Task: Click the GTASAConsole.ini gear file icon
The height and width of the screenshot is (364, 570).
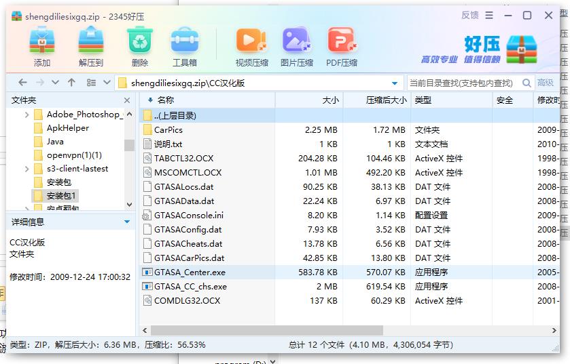Action: pyautogui.click(x=147, y=216)
